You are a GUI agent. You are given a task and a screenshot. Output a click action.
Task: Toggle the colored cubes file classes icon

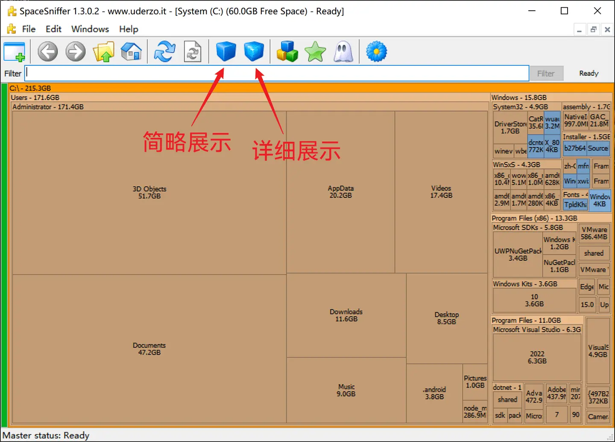(x=287, y=52)
